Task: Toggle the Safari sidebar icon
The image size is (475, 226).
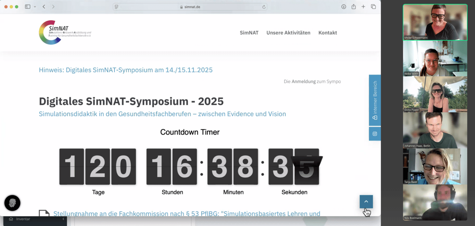Action: click(28, 7)
